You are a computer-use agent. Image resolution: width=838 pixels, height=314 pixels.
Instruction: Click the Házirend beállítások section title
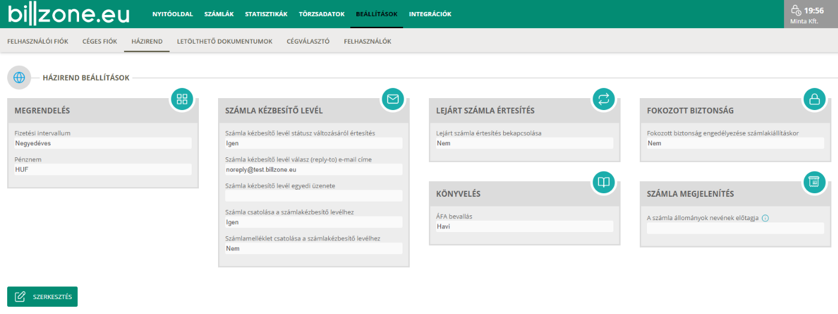(86, 78)
